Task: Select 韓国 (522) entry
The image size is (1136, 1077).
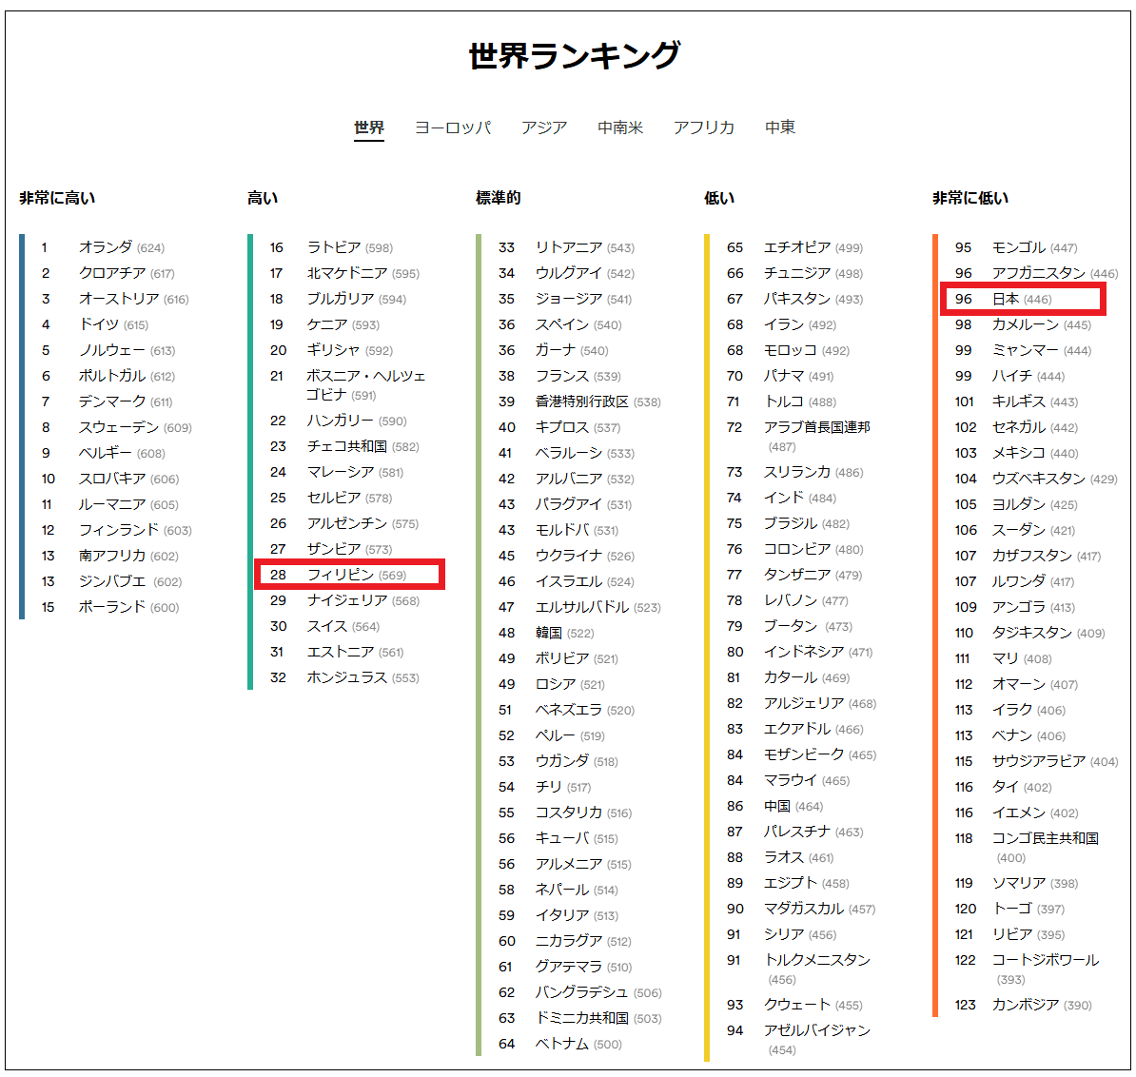Action: click(x=565, y=634)
